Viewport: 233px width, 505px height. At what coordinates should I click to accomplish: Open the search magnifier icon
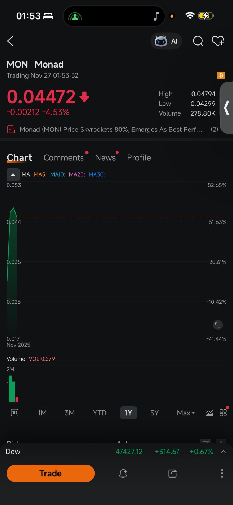click(x=198, y=41)
